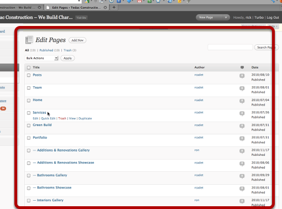The width and height of the screenshot is (282, 209).
Task: Click the comments column header icon
Action: tap(242, 67)
